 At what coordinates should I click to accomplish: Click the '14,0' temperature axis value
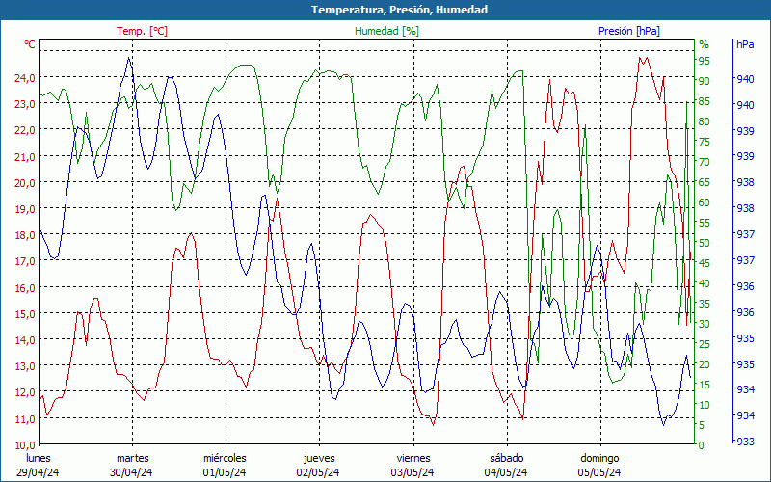click(x=25, y=340)
